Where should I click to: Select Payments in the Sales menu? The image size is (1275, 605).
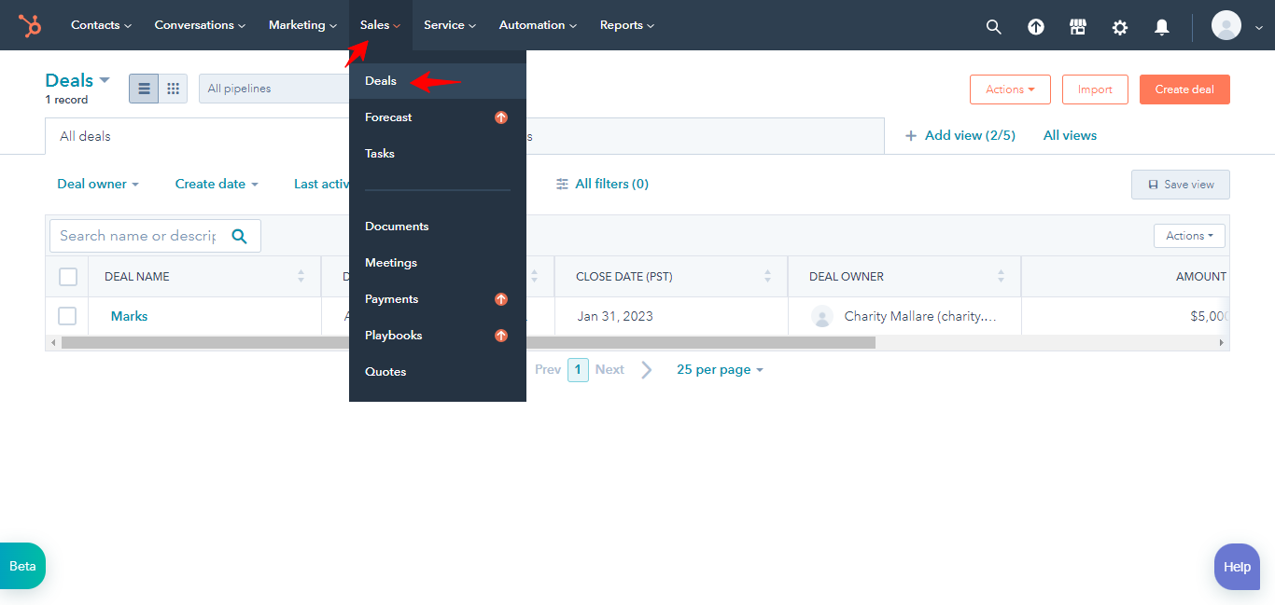coord(438,299)
